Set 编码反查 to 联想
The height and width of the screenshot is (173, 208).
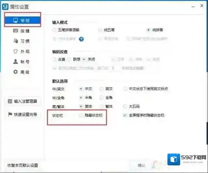[69, 59]
